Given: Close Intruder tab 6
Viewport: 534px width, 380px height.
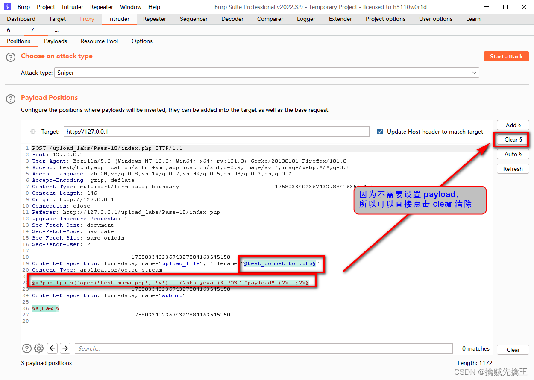Looking at the screenshot, I should pos(16,30).
